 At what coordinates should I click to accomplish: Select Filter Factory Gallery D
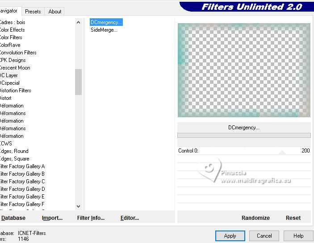coord(22,189)
